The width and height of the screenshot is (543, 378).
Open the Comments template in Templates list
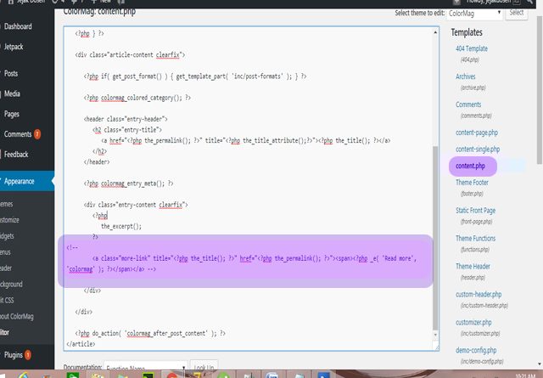468,104
